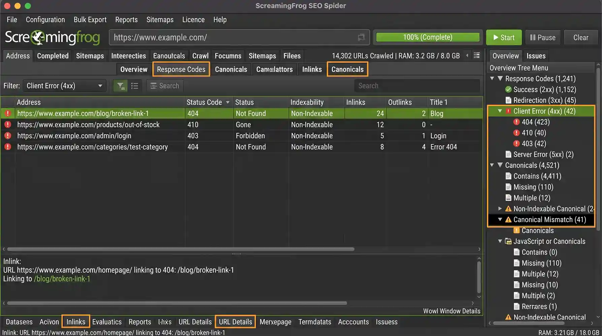Viewport: 602px width, 336px height.
Task: Click the Multiple (12) page icon under Canonicals
Action: (508, 198)
